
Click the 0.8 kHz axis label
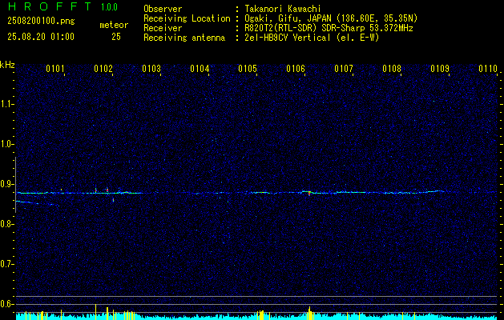6,224
